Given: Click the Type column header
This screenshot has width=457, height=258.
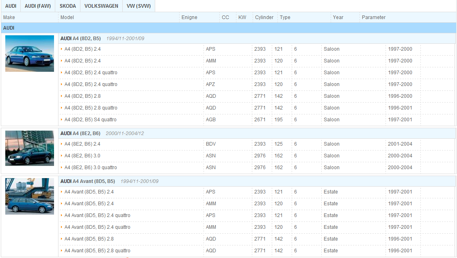Looking at the screenshot, I should point(285,17).
